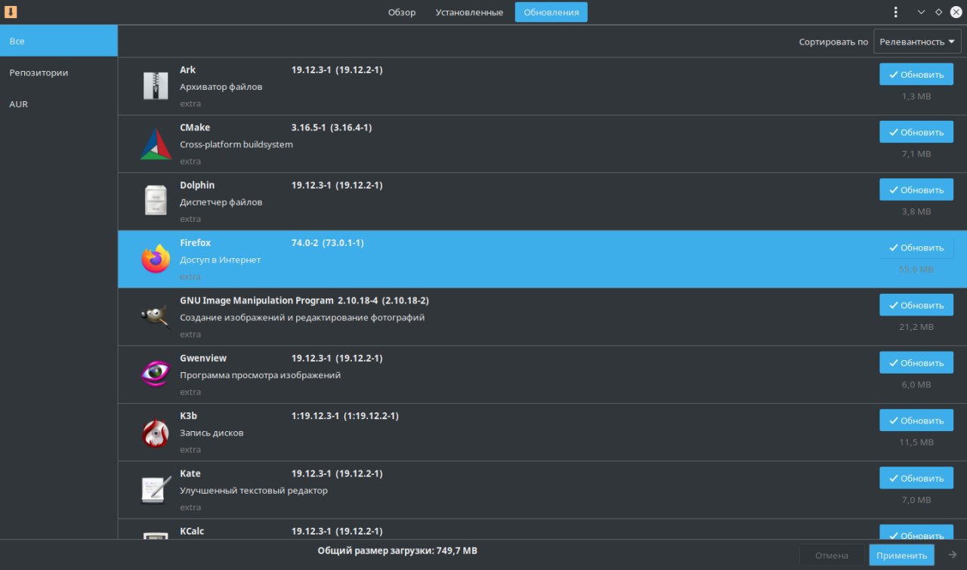The width and height of the screenshot is (967, 570).
Task: Open the Релевантность sort dropdown
Action: click(917, 42)
